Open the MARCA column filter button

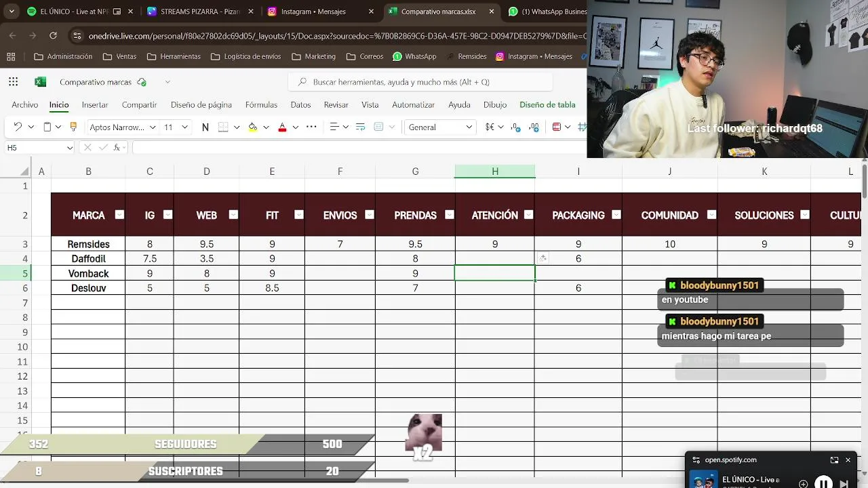tap(119, 215)
